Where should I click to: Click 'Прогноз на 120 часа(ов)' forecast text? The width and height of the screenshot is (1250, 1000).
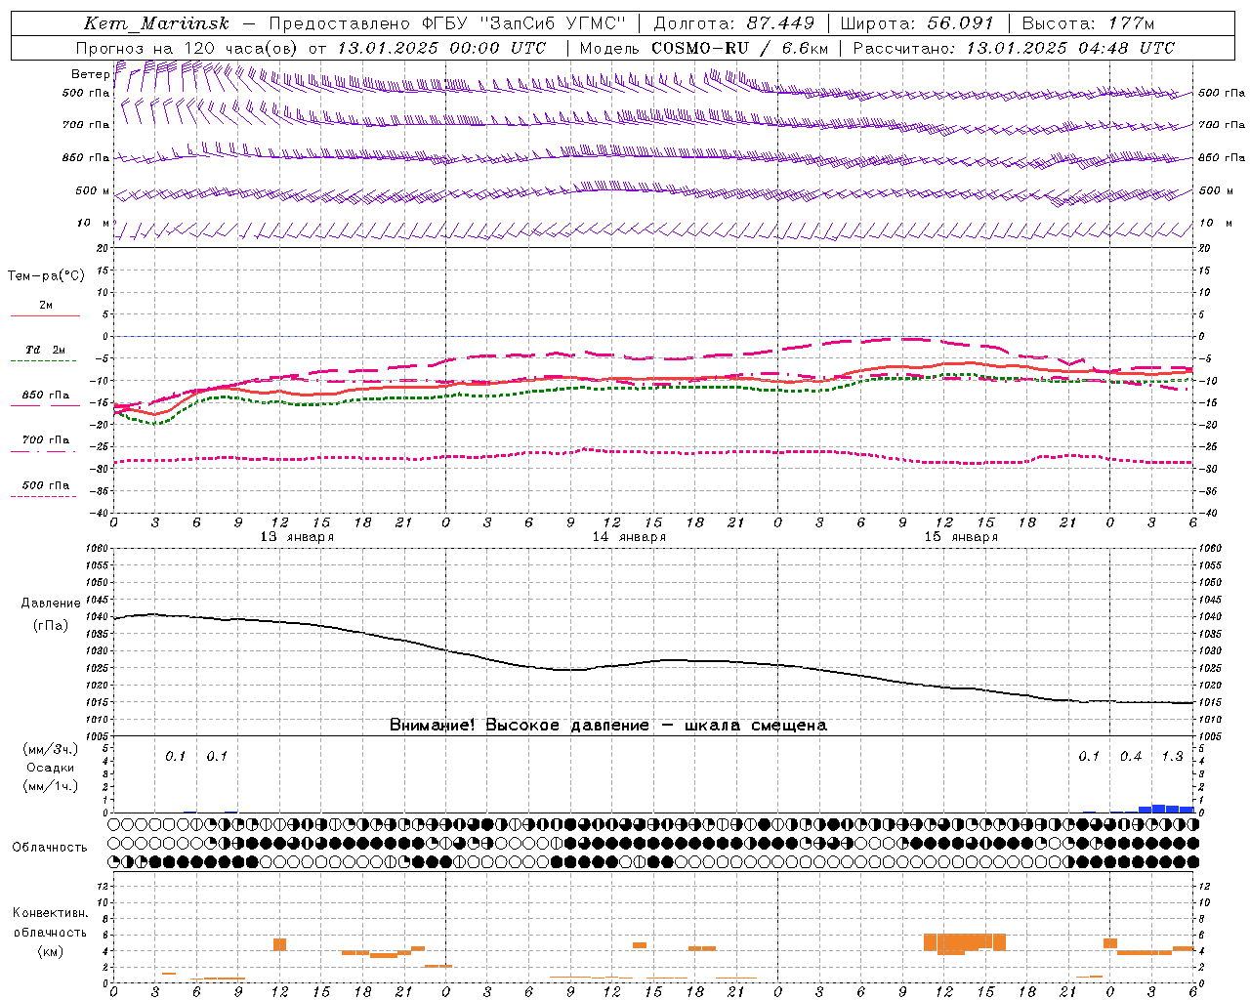188,48
